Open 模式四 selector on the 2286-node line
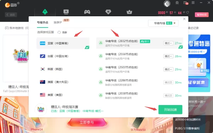The width and height of the screenshot is (213, 133). tap(168, 82)
